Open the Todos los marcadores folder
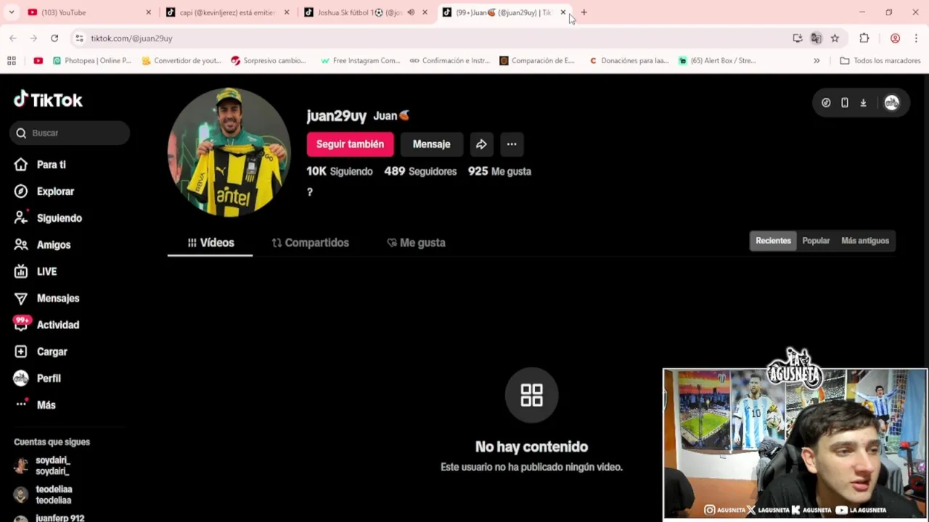This screenshot has width=929, height=522. coord(880,61)
